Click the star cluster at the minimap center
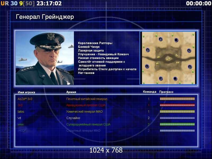This screenshot has width=212, height=159. 168,59
